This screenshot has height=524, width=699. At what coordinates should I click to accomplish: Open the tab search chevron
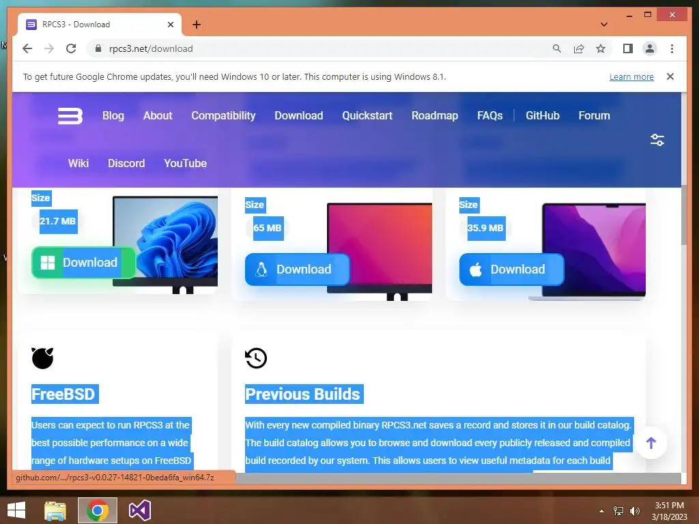[604, 25]
